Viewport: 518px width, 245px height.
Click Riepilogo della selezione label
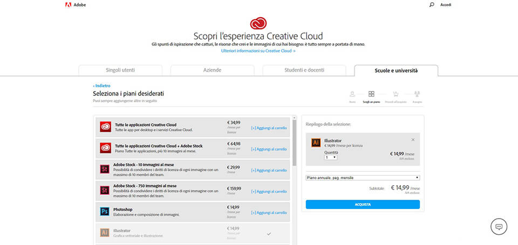(329, 124)
